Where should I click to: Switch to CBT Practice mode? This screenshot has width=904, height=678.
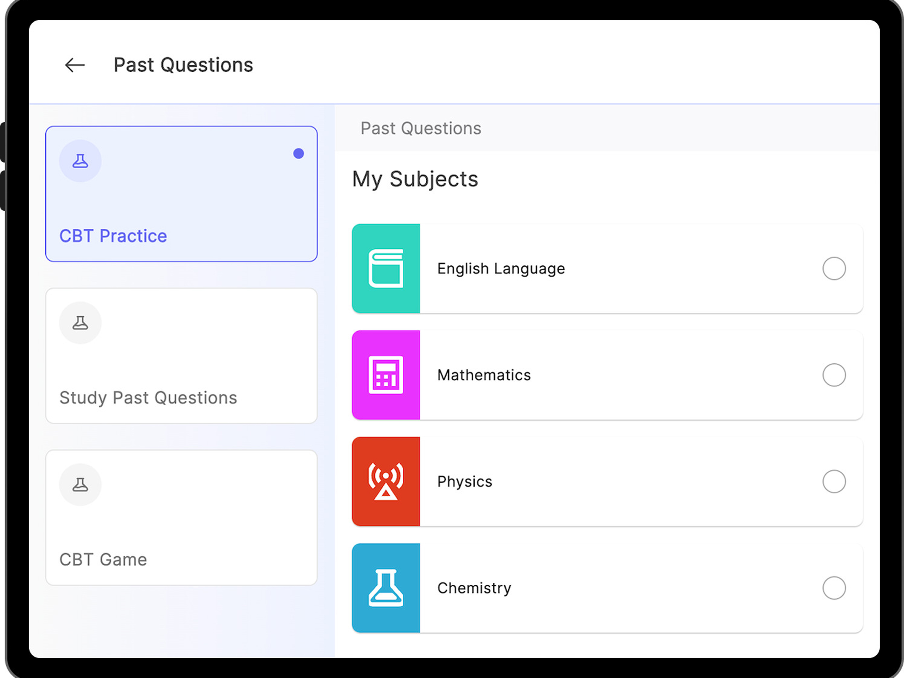181,194
